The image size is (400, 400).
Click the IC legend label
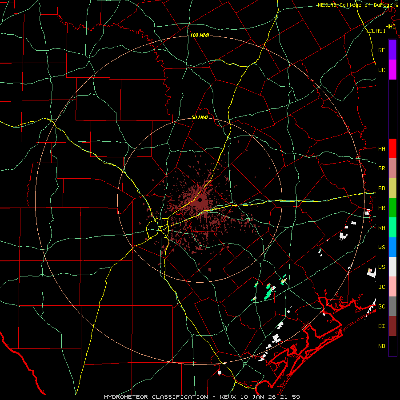[382, 287]
